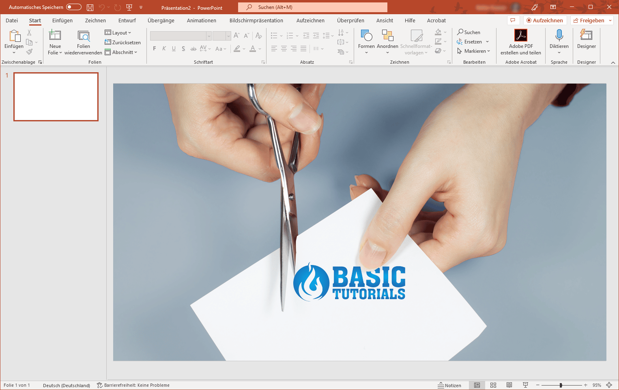619x390 pixels.
Task: Open the Einfügen ribbon tab
Action: [x=62, y=21]
